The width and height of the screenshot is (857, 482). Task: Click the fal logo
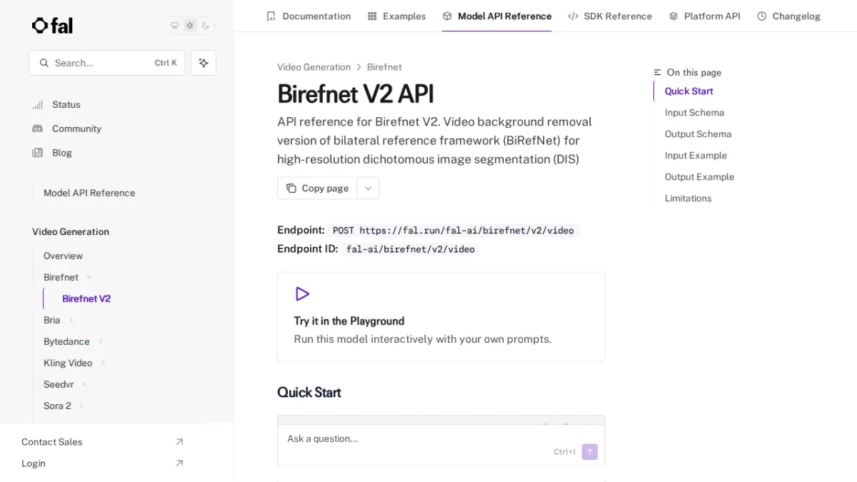(x=52, y=26)
